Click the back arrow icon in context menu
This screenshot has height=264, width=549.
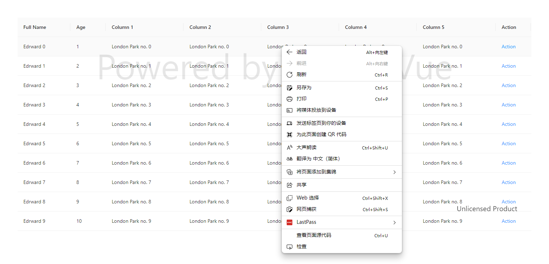pos(290,52)
